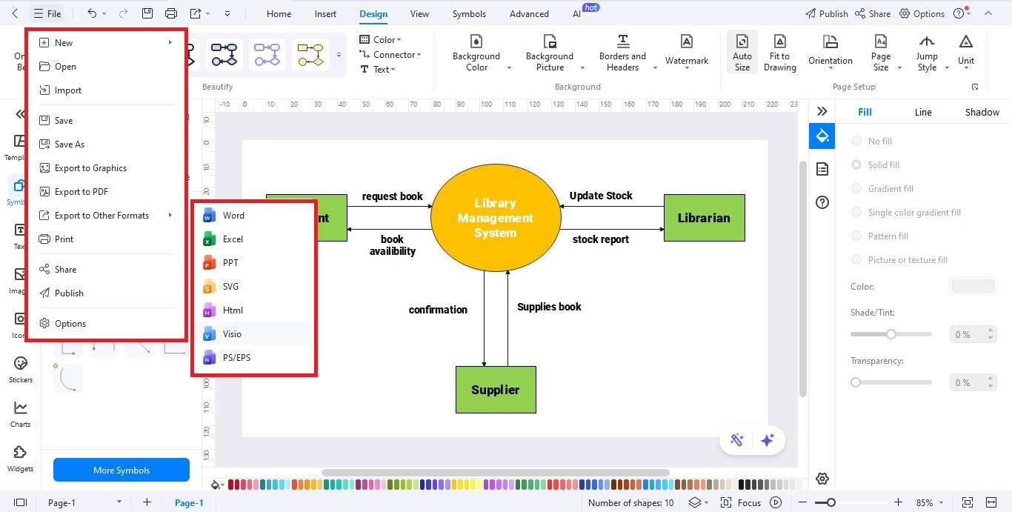The width and height of the screenshot is (1012, 512).
Task: Select the Pattern fill radio option
Action: click(856, 236)
